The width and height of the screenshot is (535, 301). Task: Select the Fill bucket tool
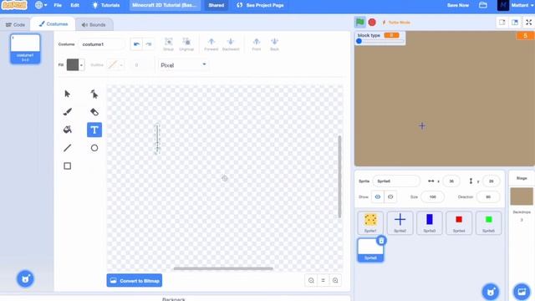point(67,130)
